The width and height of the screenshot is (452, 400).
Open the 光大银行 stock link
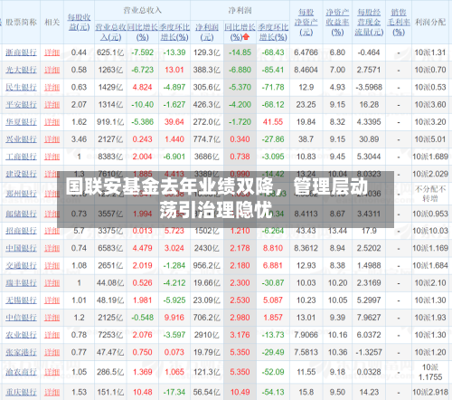click(x=21, y=70)
